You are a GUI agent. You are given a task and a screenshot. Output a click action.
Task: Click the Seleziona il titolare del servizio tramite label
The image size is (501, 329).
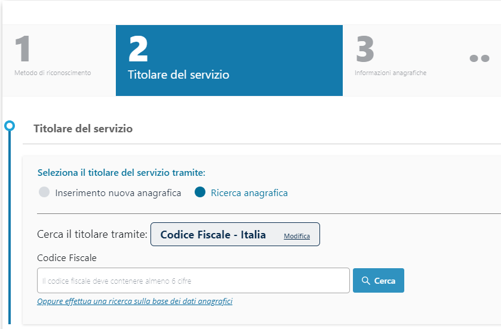121,173
